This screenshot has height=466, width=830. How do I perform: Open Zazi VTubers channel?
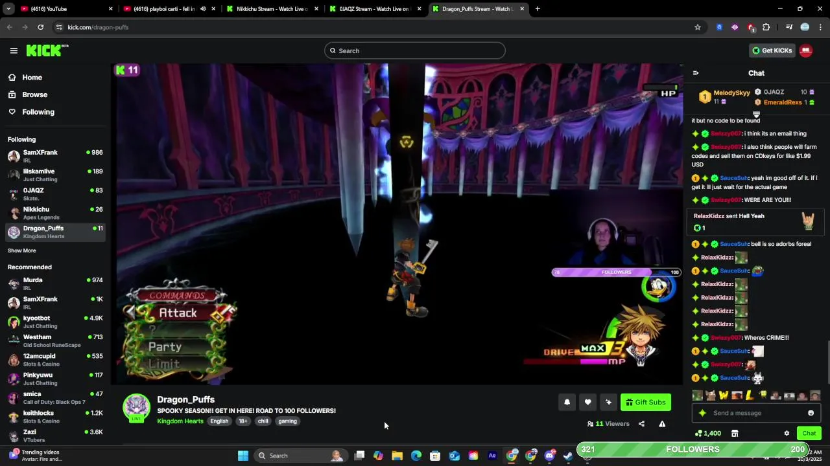55,436
